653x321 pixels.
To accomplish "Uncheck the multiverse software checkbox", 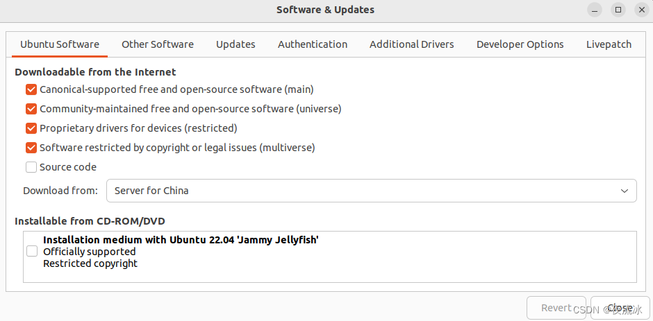I will tap(31, 148).
